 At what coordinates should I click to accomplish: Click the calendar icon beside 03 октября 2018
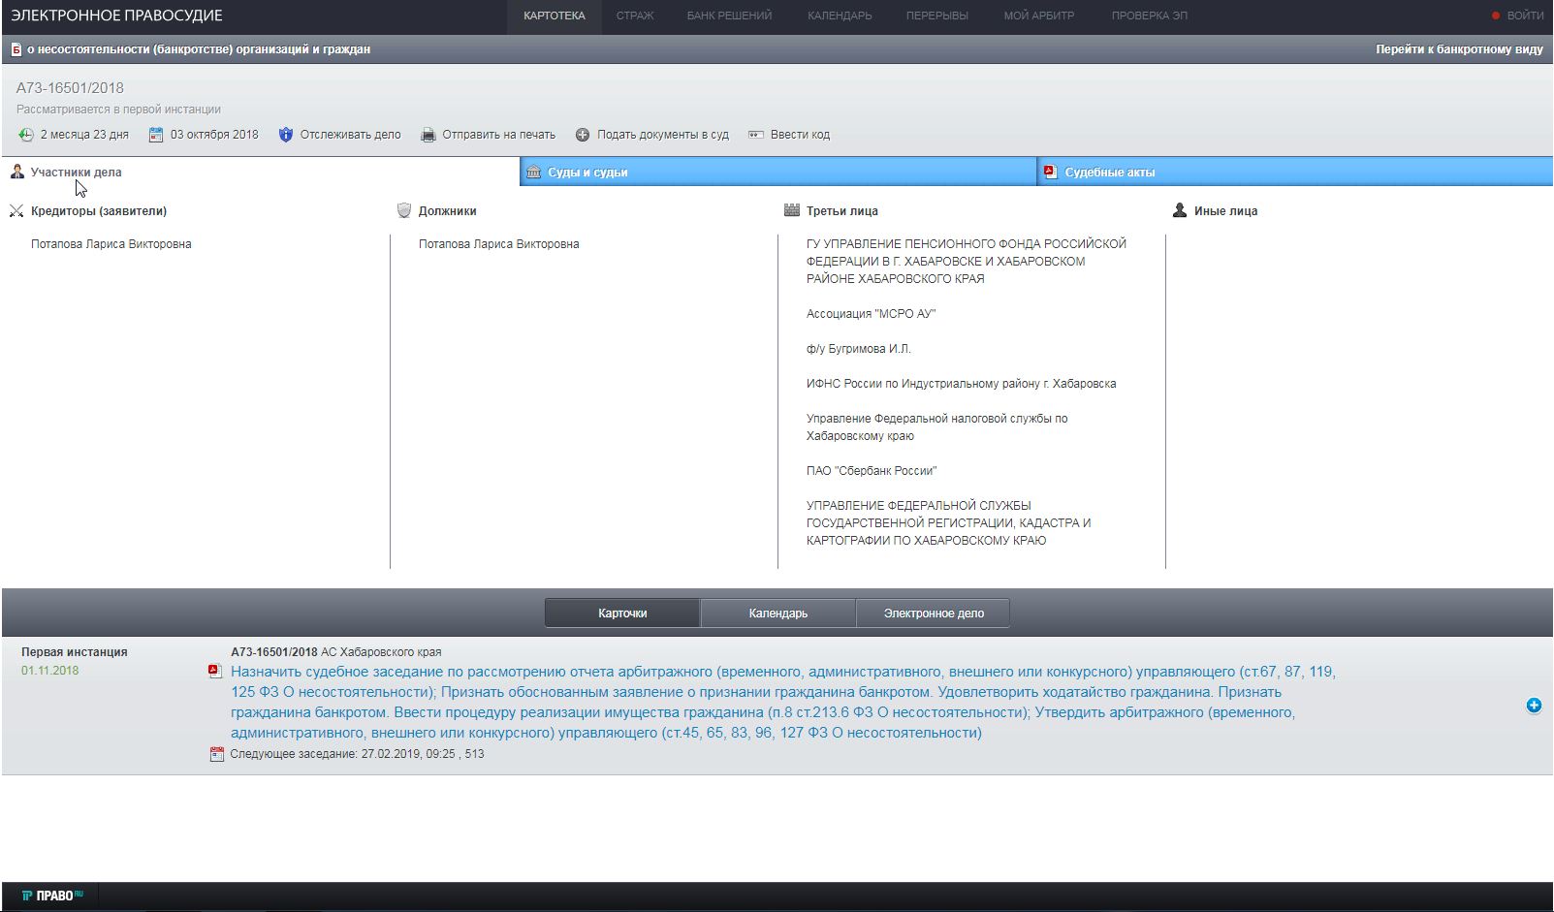(x=156, y=135)
